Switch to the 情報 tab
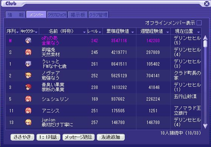211x147 pixels. tap(15, 15)
